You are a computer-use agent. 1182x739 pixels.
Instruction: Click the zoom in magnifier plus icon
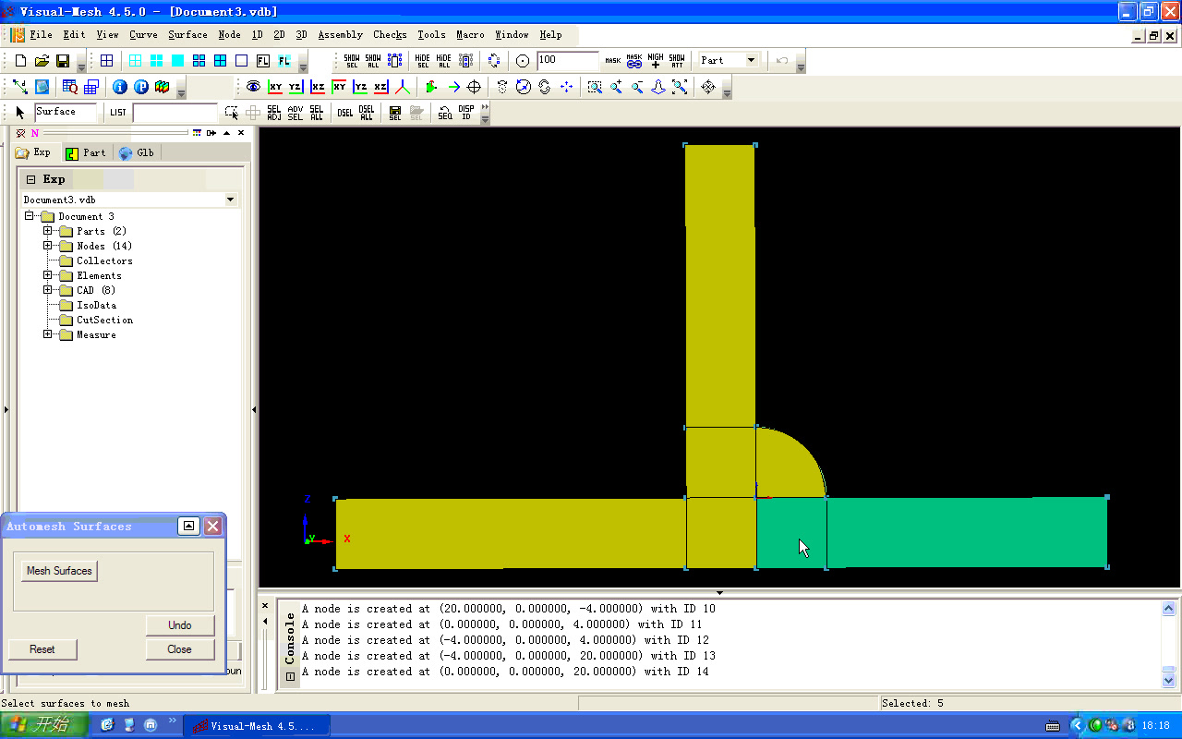tap(616, 87)
